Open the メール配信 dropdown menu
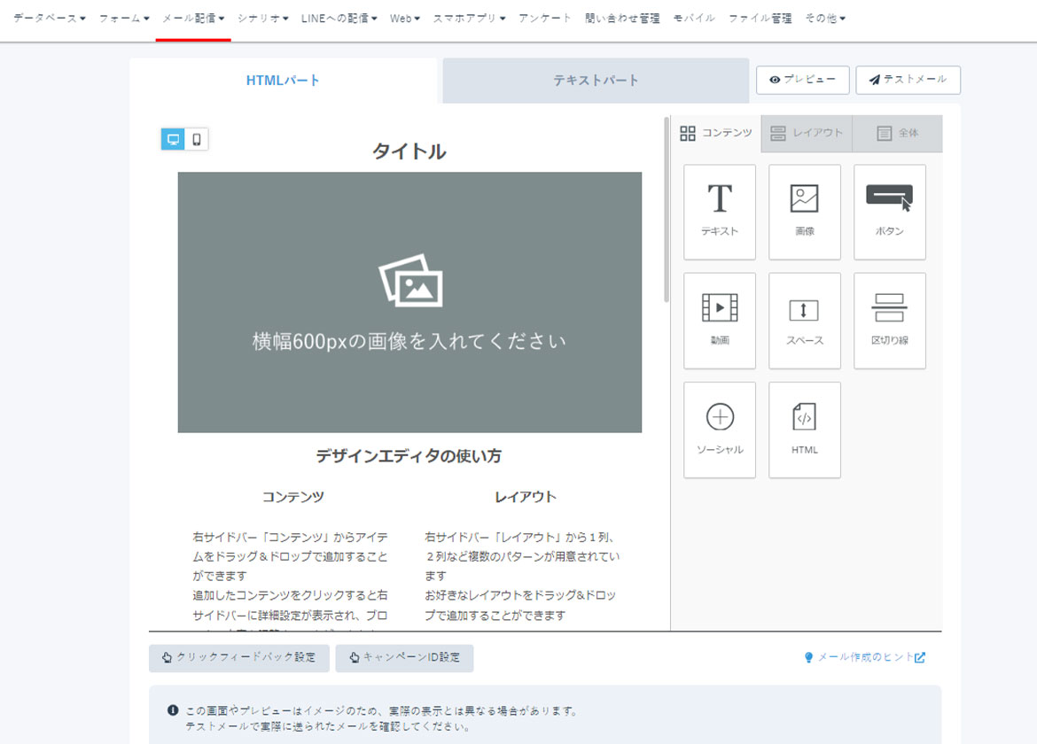 pos(193,19)
